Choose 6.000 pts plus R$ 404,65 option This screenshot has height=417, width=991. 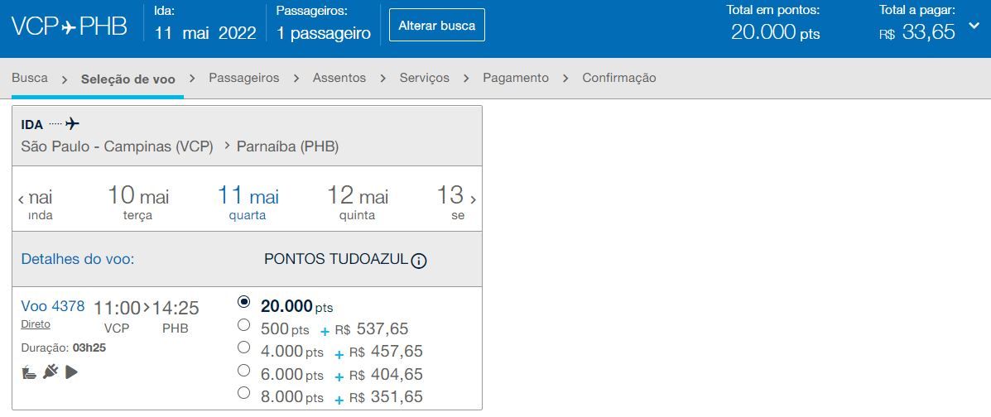(243, 370)
